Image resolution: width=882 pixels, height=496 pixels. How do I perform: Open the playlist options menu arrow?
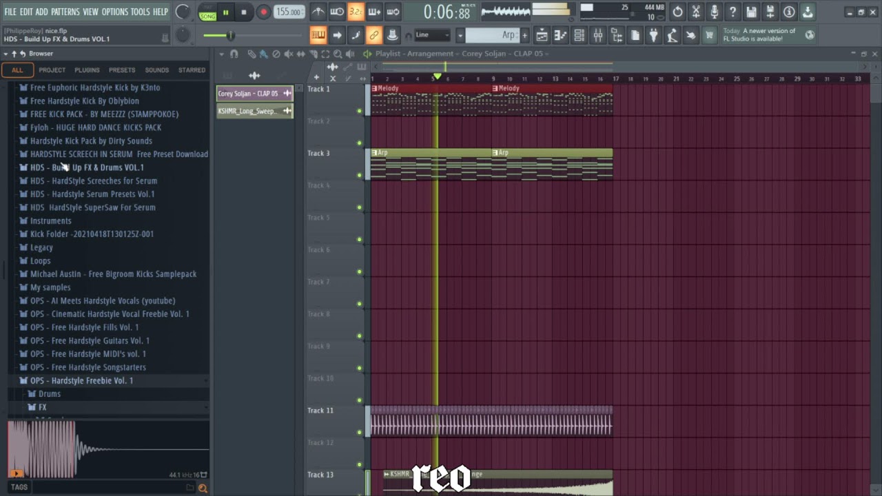coord(220,54)
